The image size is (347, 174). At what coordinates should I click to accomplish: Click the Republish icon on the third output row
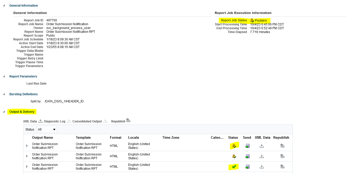coord(282,166)
